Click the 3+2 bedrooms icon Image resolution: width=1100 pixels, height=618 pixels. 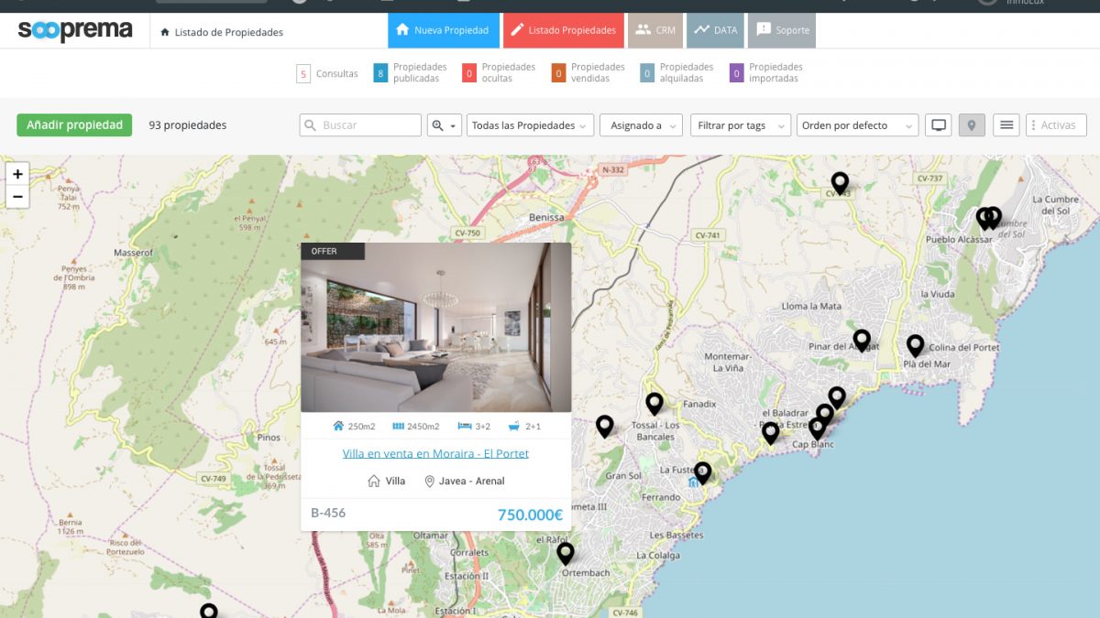(465, 426)
